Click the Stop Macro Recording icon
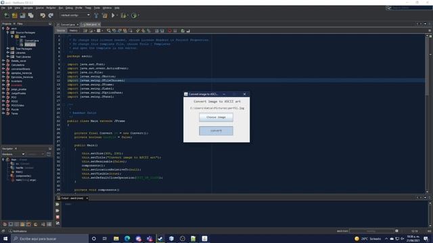Image resolution: width=433 pixels, height=243 pixels. pos(175,30)
